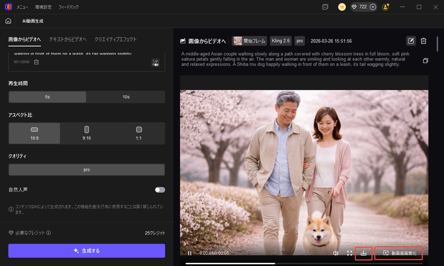Click the 画像からビデオへ icon in result header
This screenshot has width=444, height=266.
183,41
